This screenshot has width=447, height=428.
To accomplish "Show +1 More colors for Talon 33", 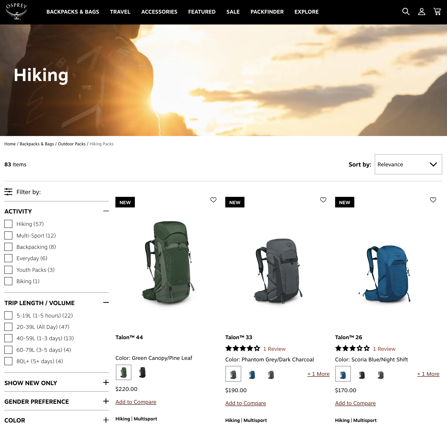I will [318, 374].
